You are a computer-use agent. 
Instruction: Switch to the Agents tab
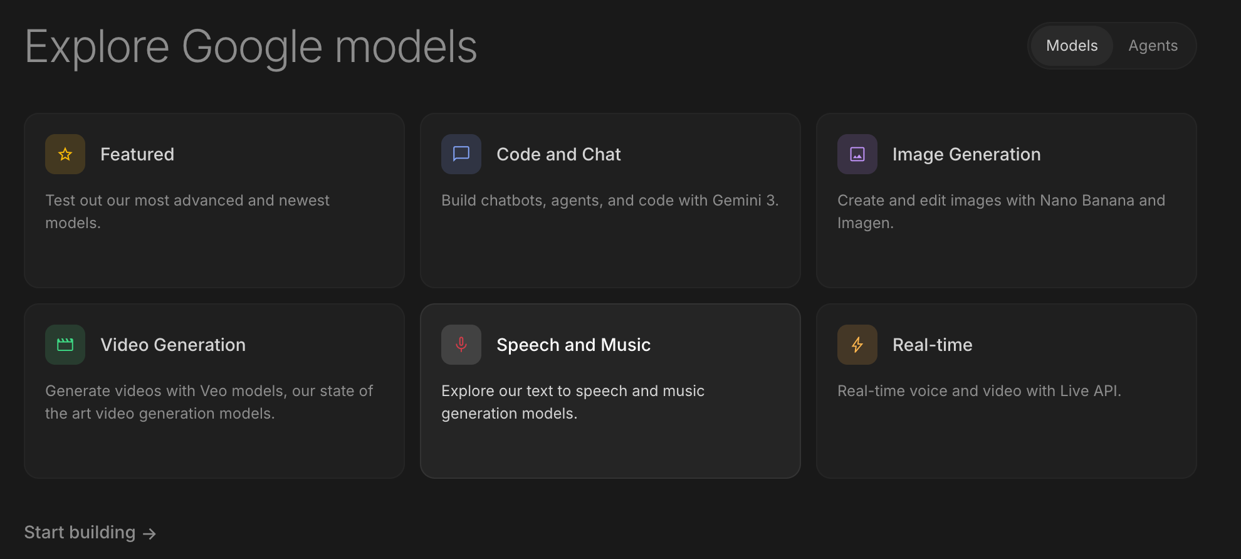tap(1153, 46)
